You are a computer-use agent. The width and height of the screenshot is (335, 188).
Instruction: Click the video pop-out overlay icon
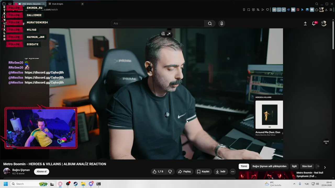(x=163, y=34)
